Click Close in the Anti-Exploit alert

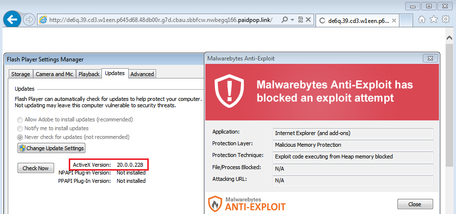point(415,204)
